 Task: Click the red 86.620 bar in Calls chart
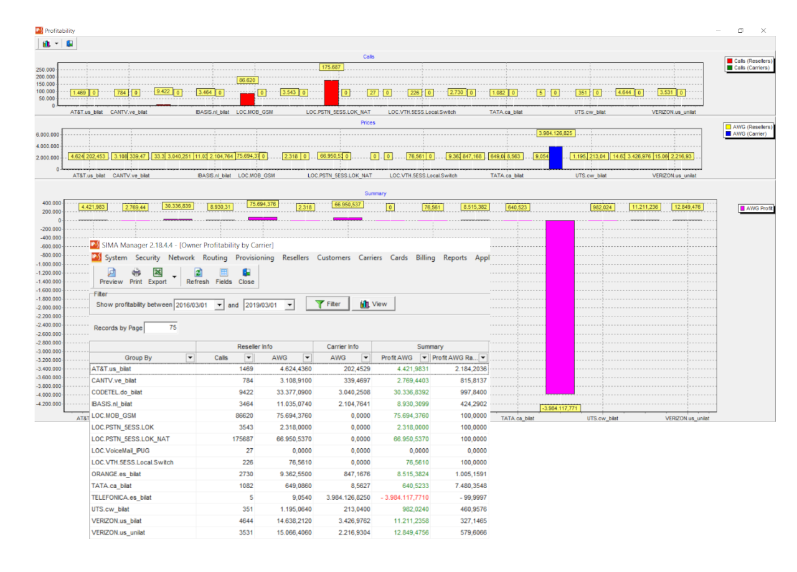[247, 99]
